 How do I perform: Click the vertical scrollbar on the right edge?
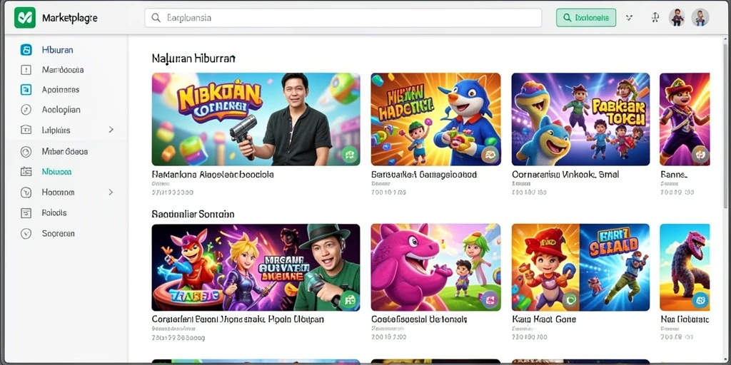(x=725, y=125)
